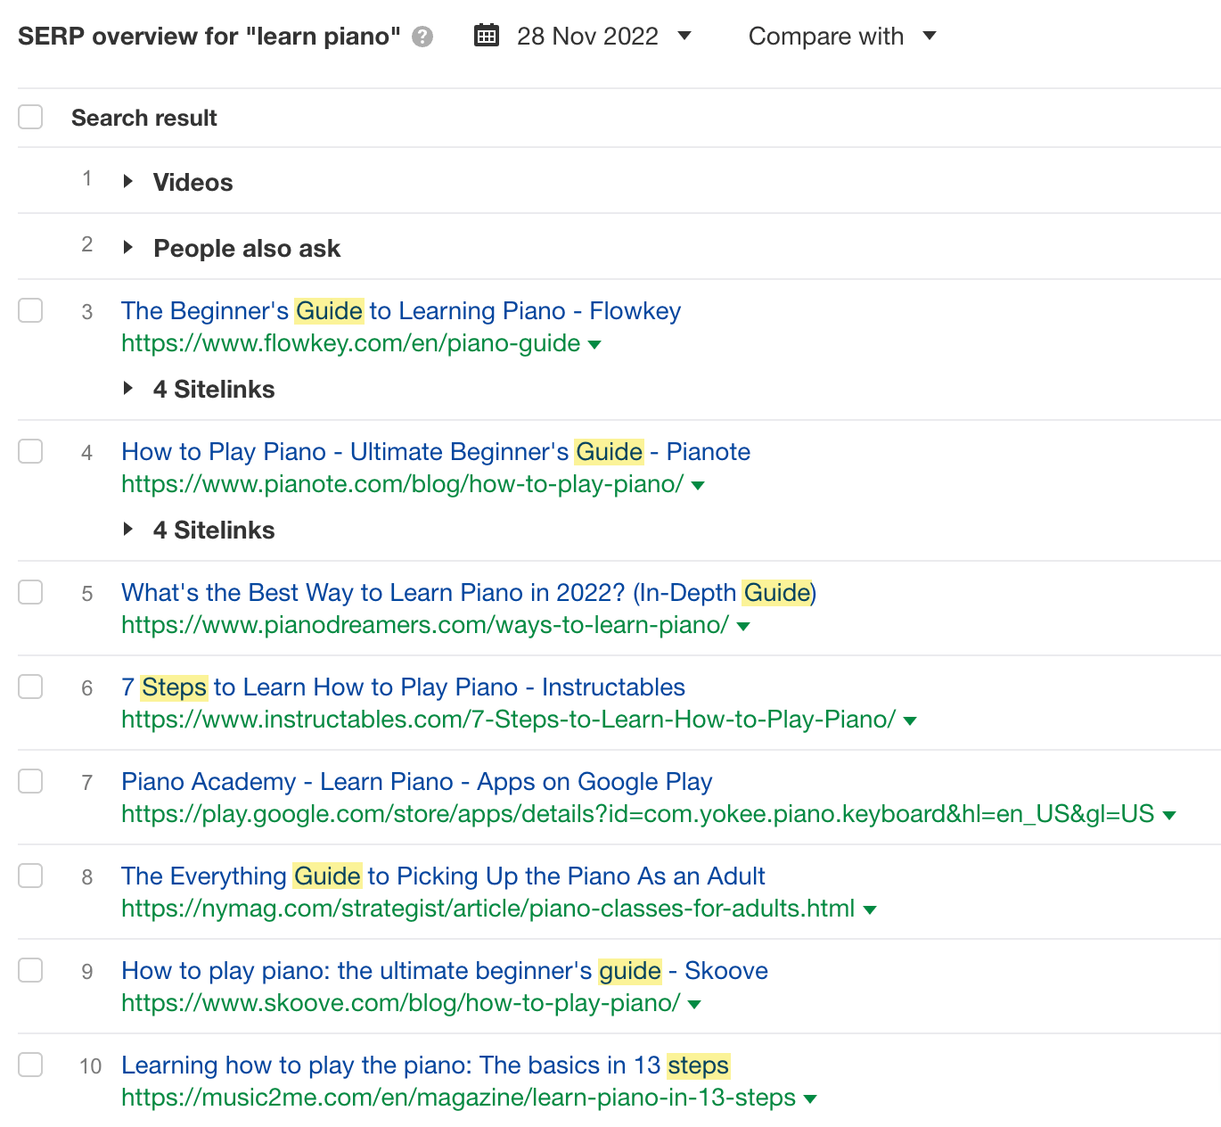1221x1127 pixels.
Task: Open the calendar icon in the header
Action: 487,35
